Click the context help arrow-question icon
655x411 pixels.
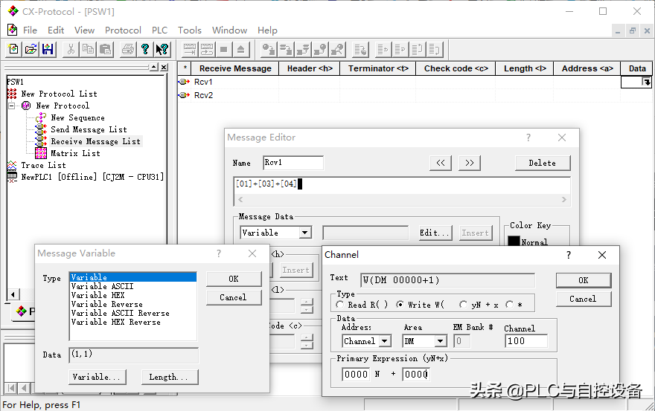162,50
